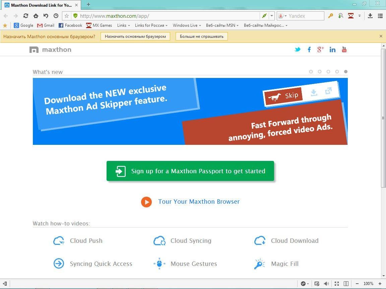Open the Gmail bookmark
Viewport: 386px width, 289px height.
pos(46,25)
